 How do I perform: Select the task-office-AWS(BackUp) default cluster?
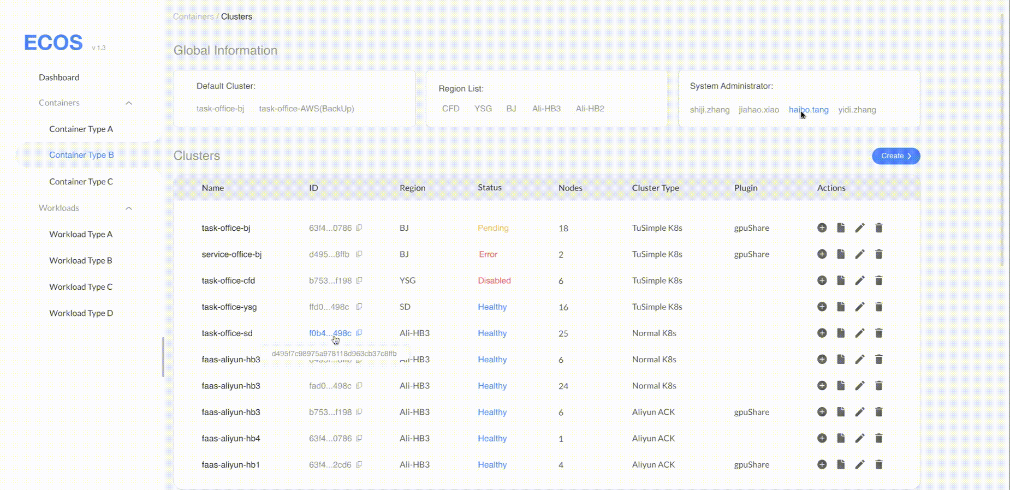307,109
